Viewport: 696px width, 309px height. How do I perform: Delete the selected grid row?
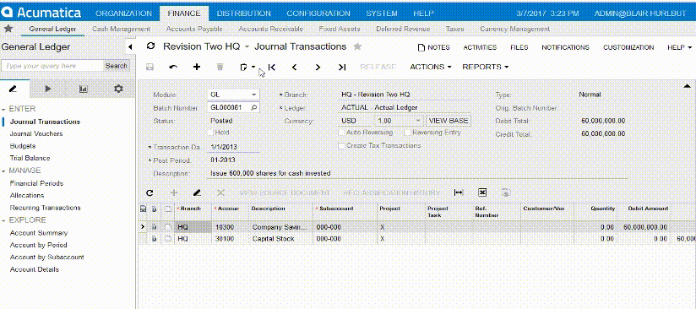(220, 192)
